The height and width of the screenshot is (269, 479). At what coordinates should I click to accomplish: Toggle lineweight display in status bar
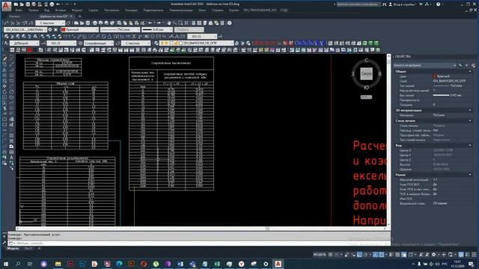pos(392,254)
